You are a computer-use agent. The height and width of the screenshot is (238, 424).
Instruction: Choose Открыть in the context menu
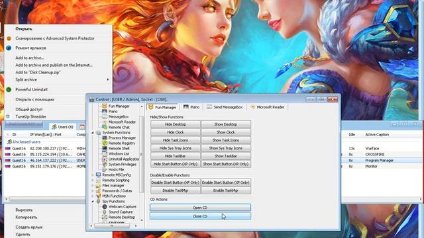click(24, 28)
